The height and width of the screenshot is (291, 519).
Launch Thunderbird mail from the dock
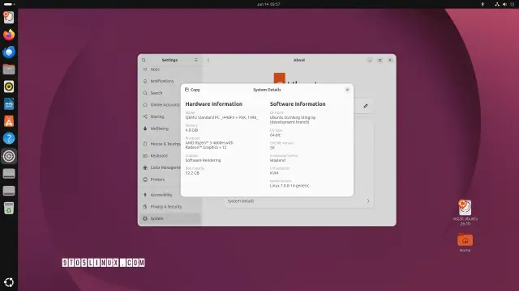coord(9,52)
